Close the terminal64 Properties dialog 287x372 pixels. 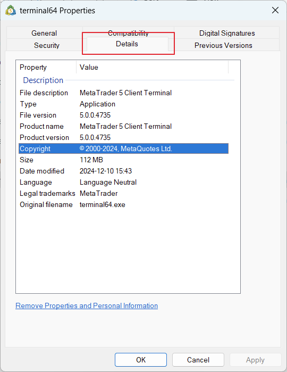pyautogui.click(x=275, y=10)
